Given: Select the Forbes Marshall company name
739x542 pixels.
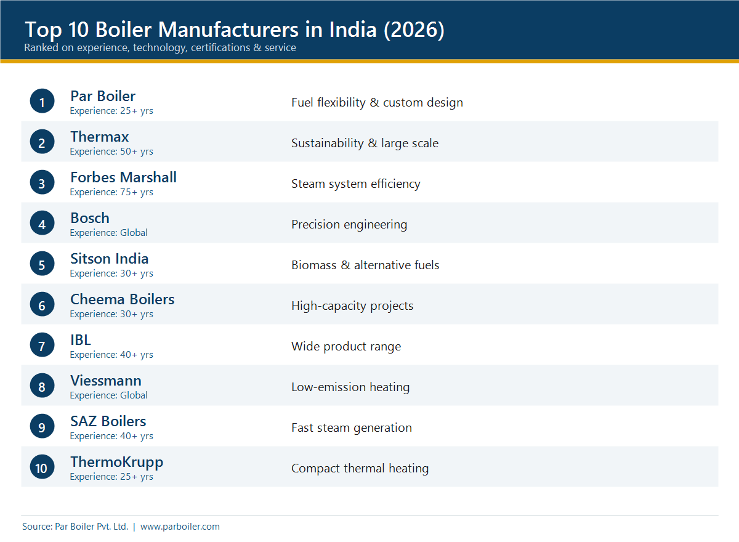Looking at the screenshot, I should pos(123,177).
